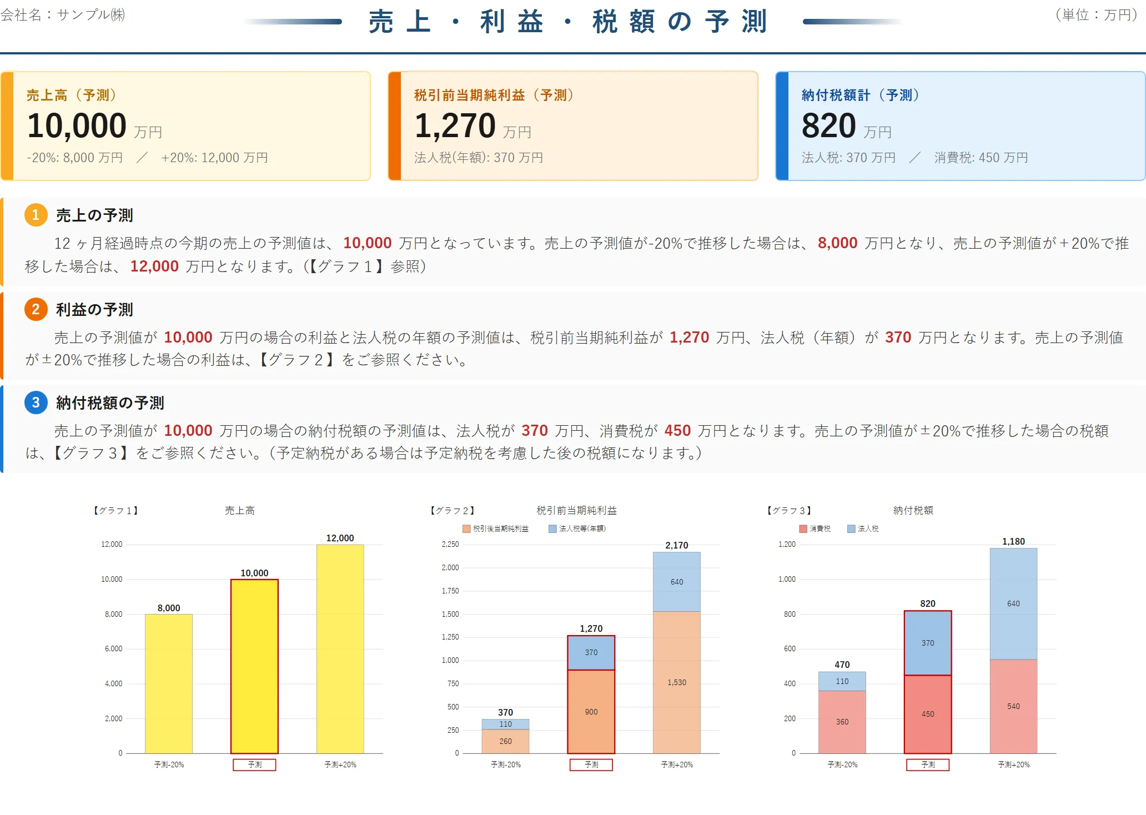Click the 370 blue segment in graph 3
This screenshot has width=1146, height=815.
[928, 643]
